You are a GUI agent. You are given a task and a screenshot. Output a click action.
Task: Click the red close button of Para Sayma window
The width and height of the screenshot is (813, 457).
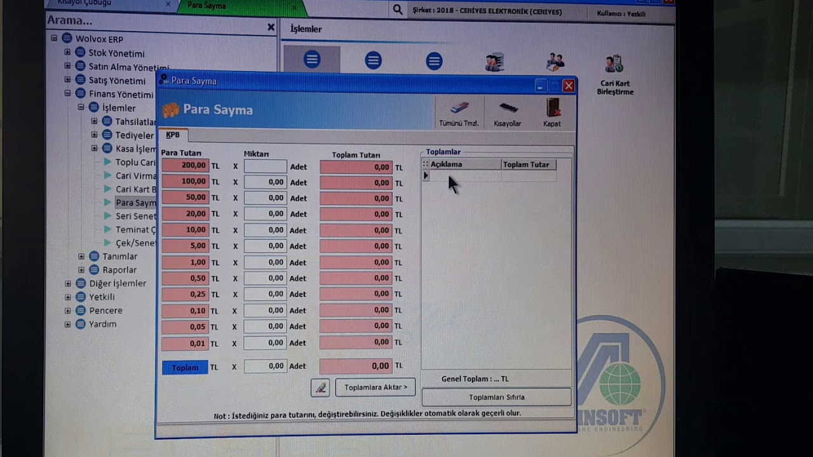coord(569,86)
